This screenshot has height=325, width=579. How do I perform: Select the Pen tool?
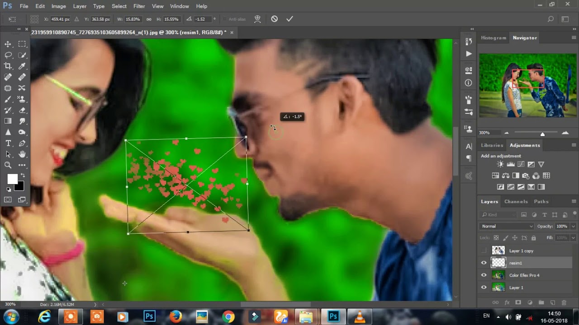[x=22, y=143]
